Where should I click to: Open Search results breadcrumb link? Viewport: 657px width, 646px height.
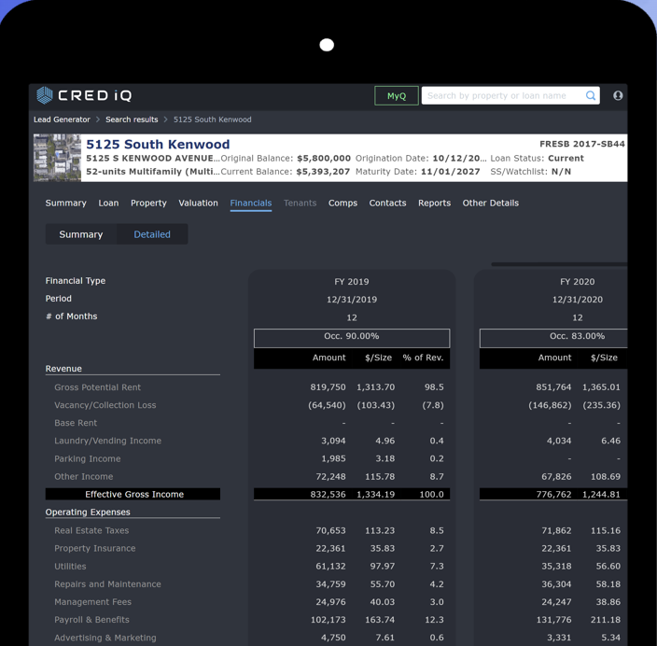(132, 119)
